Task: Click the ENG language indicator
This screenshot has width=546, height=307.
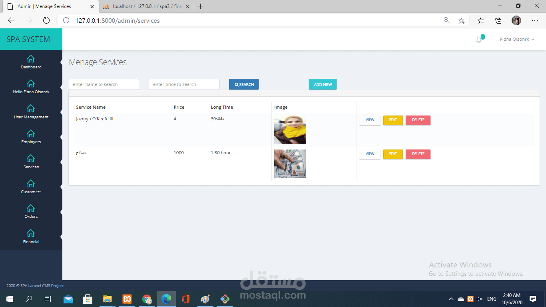Action: [x=492, y=299]
